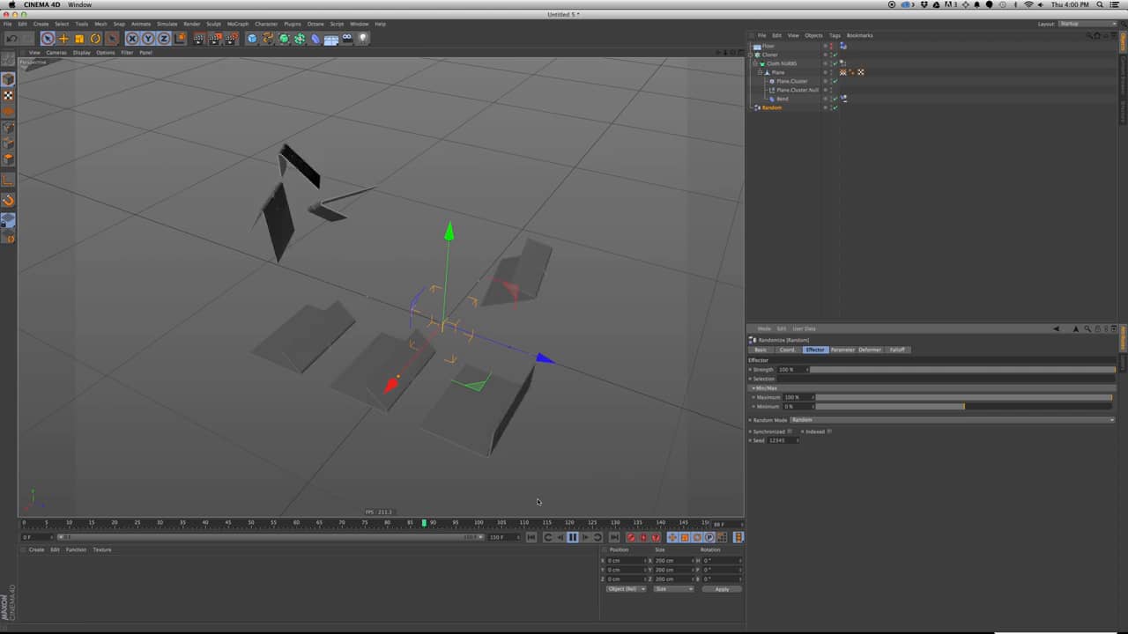Image resolution: width=1128 pixels, height=634 pixels.
Task: Open the MoGraph menu
Action: [x=238, y=24]
